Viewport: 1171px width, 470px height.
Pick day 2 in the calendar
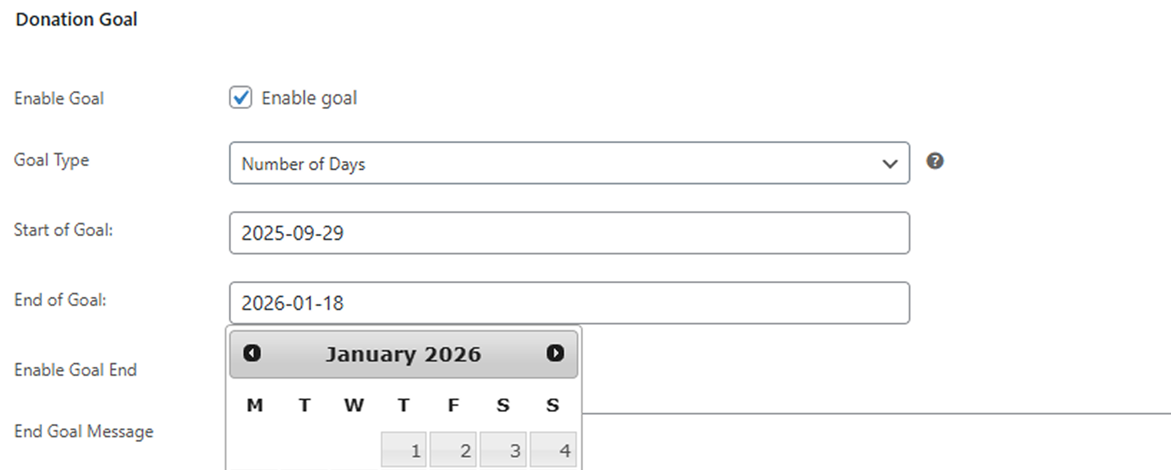pos(453,450)
